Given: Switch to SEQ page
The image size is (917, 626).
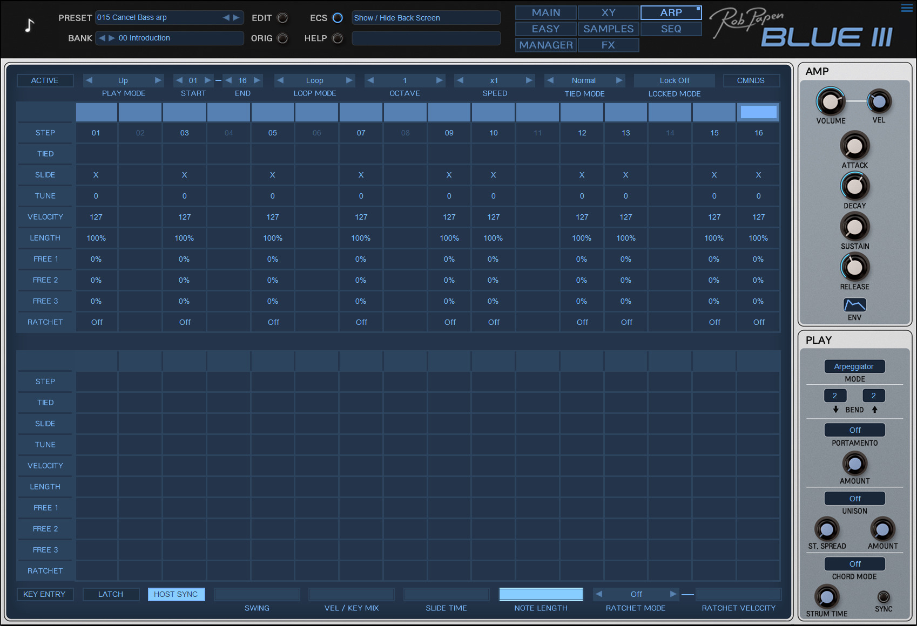Looking at the screenshot, I should coord(671,29).
